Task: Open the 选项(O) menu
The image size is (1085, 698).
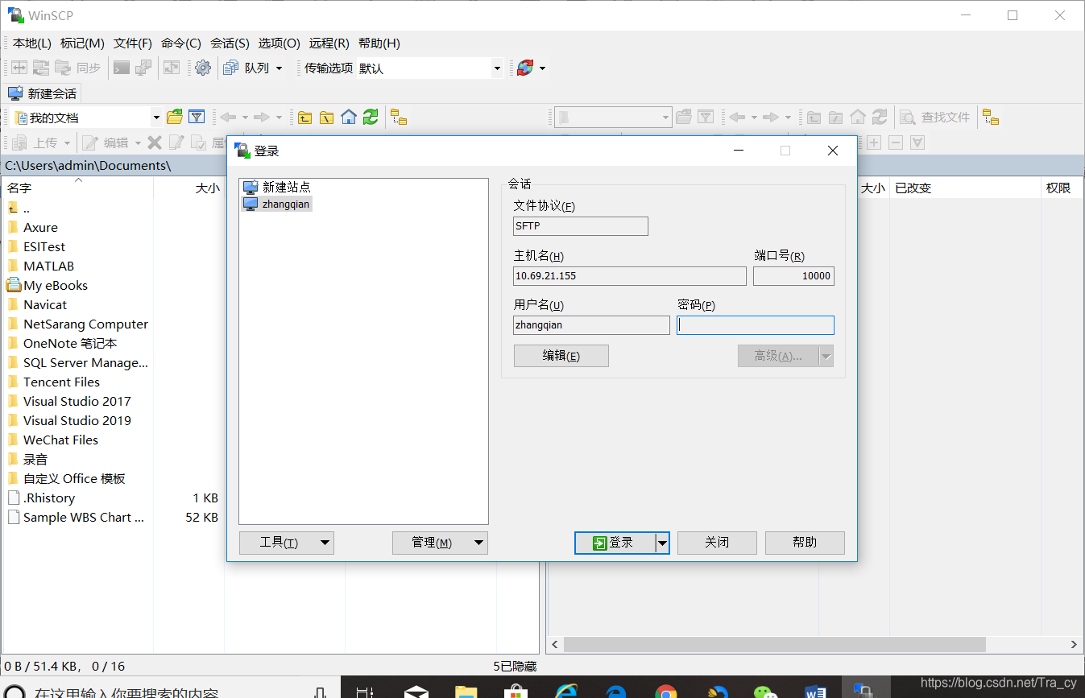Action: click(x=280, y=43)
